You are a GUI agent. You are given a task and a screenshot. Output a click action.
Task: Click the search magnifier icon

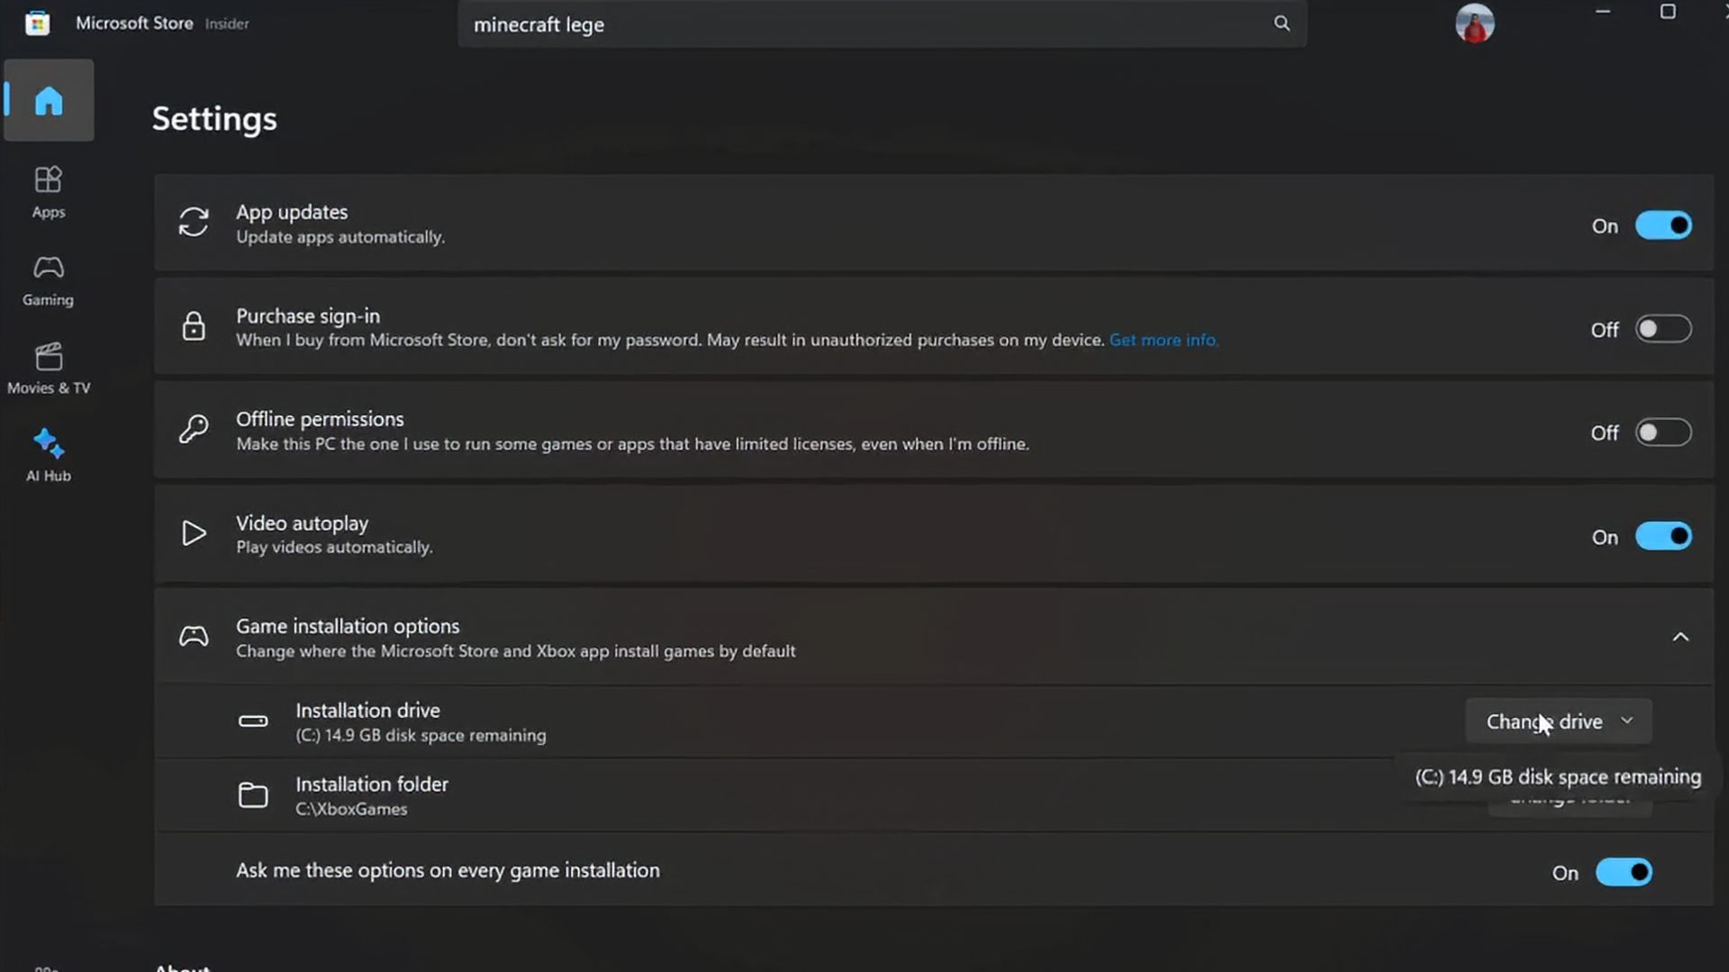1281,23
